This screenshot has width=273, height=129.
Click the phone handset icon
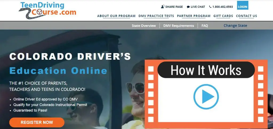[x=210, y=7]
